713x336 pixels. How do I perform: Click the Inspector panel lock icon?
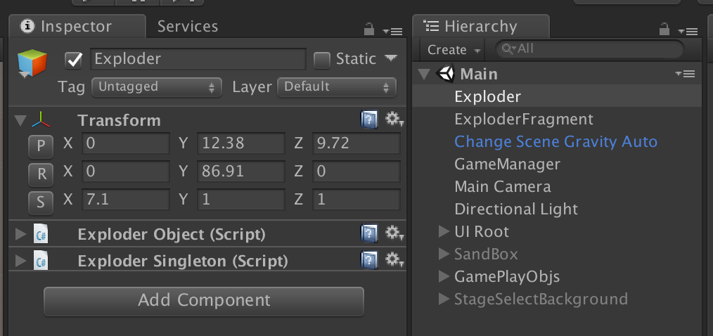[x=369, y=30]
